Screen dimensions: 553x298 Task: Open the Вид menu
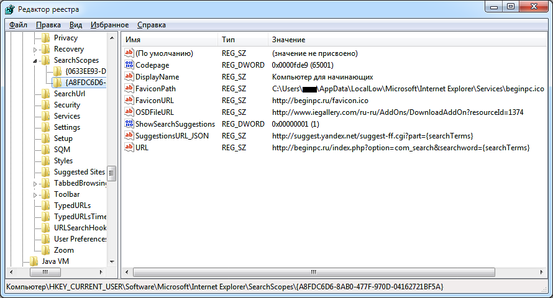75,25
